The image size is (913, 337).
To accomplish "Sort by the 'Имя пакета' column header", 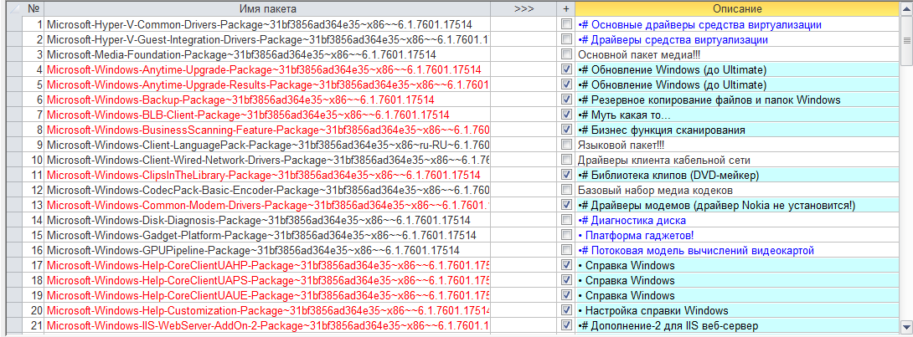I will 267,9.
